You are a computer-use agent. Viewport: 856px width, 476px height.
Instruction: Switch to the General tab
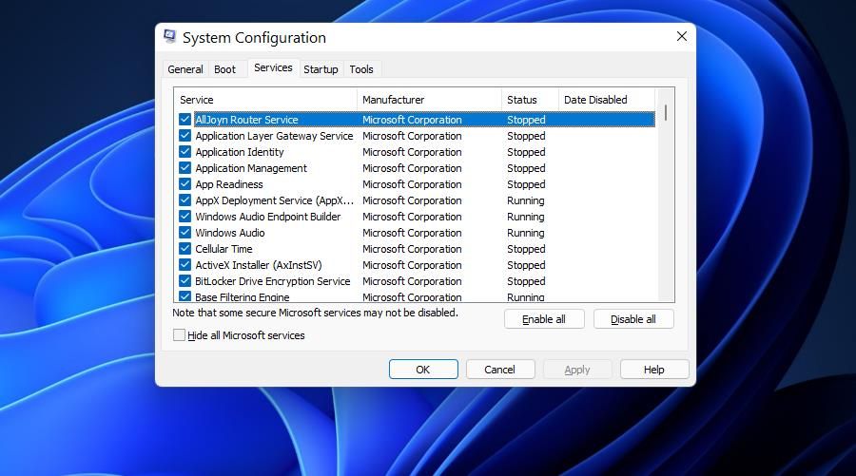185,69
